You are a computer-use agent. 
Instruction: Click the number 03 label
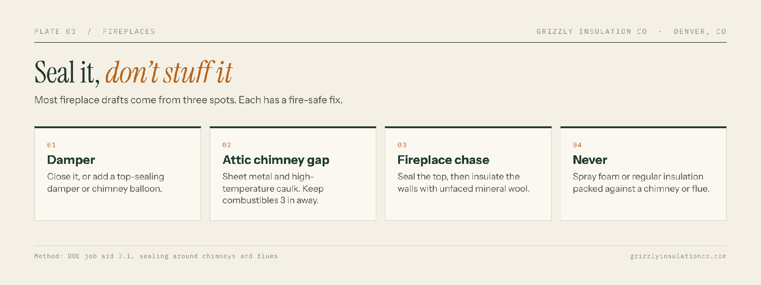click(x=402, y=145)
